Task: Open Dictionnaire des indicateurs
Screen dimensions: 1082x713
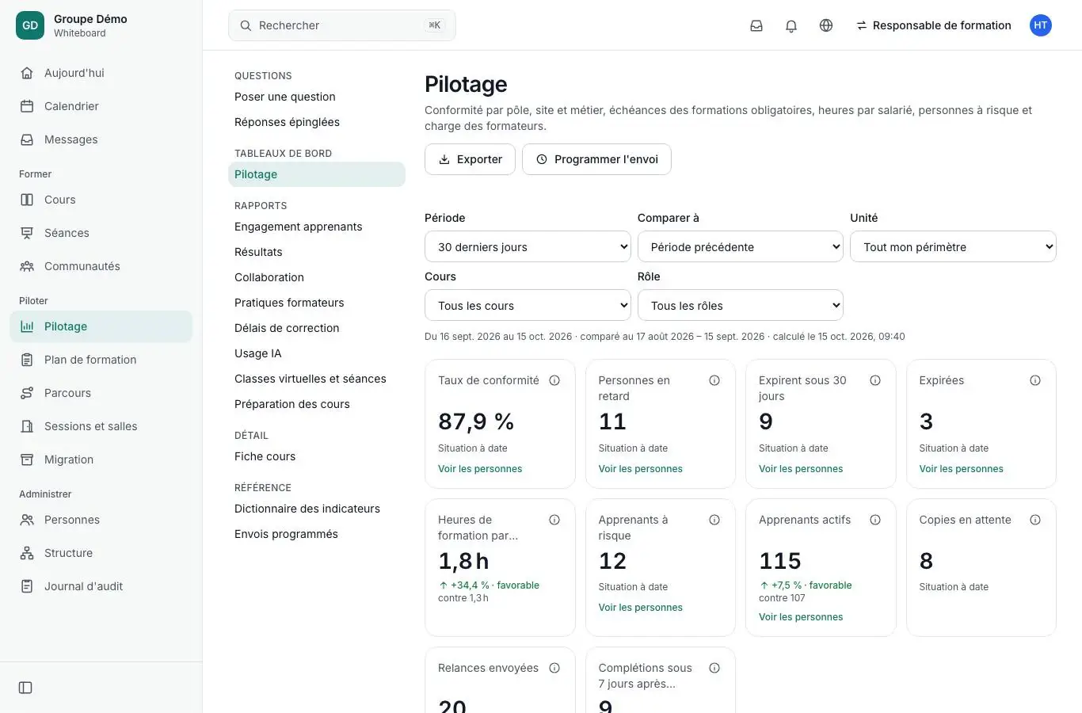Action: 317,509
